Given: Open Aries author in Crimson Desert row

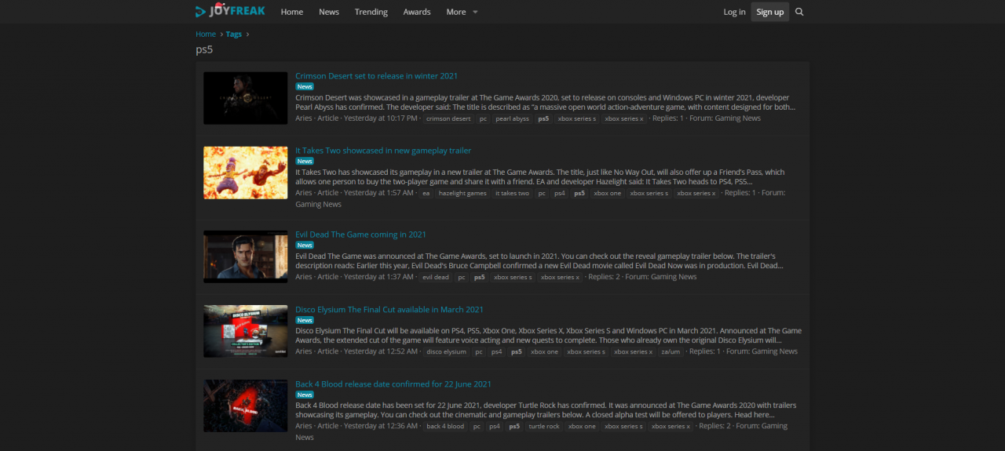Looking at the screenshot, I should (304, 118).
